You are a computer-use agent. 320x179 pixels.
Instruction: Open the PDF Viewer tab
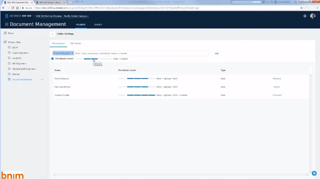[76, 44]
